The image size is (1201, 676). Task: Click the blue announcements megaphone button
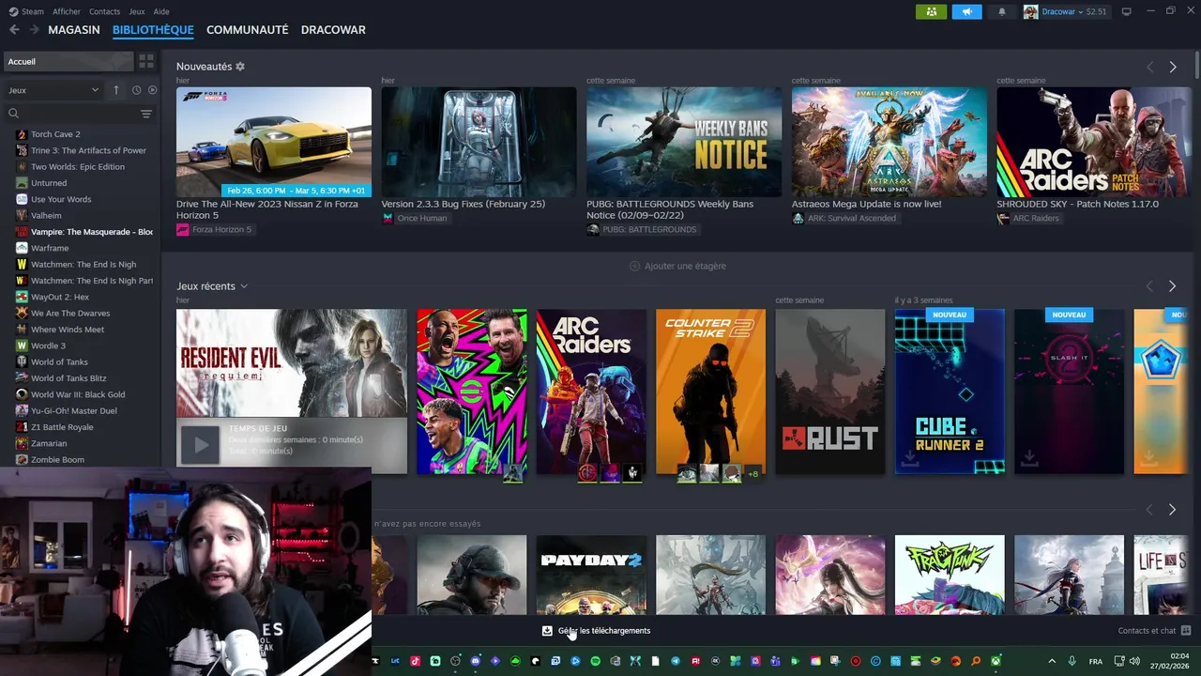pyautogui.click(x=966, y=11)
